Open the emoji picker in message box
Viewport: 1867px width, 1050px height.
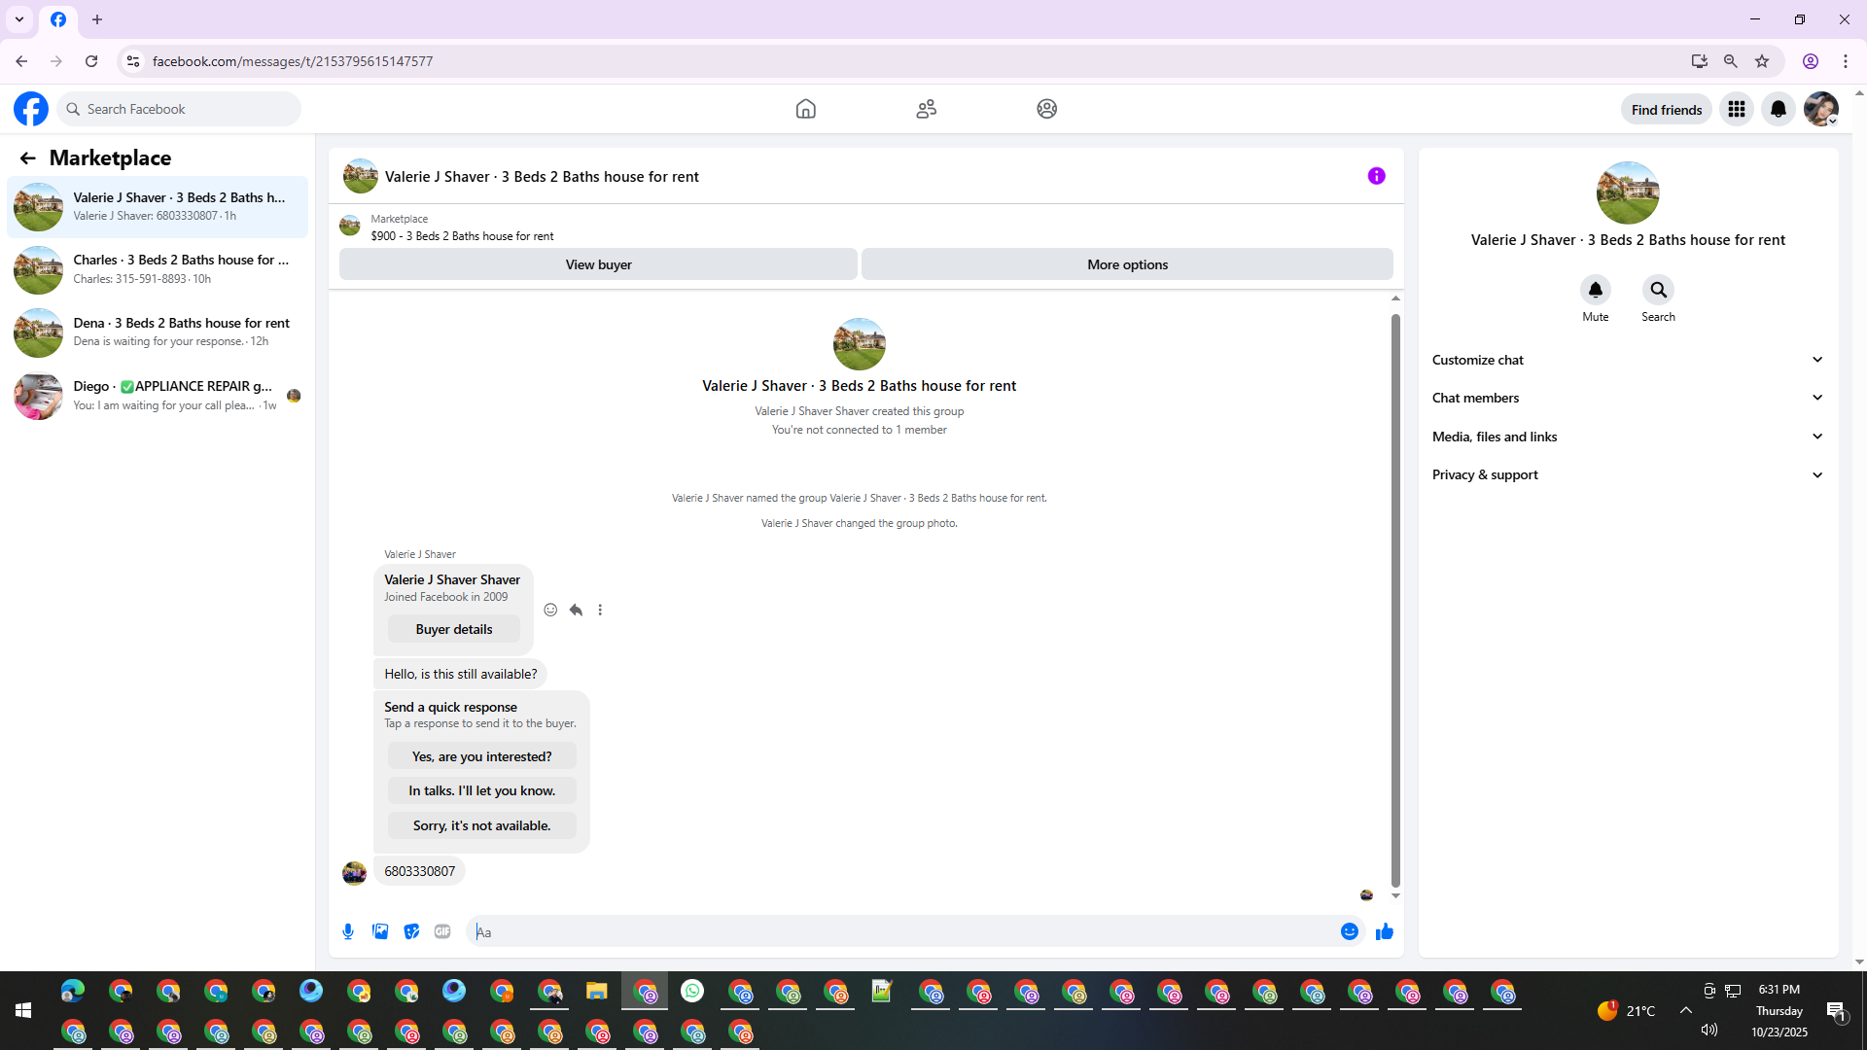pyautogui.click(x=1349, y=931)
